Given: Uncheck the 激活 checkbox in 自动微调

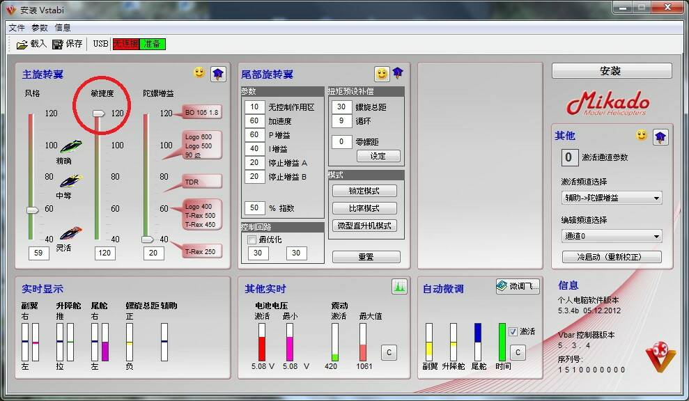Looking at the screenshot, I should [513, 332].
